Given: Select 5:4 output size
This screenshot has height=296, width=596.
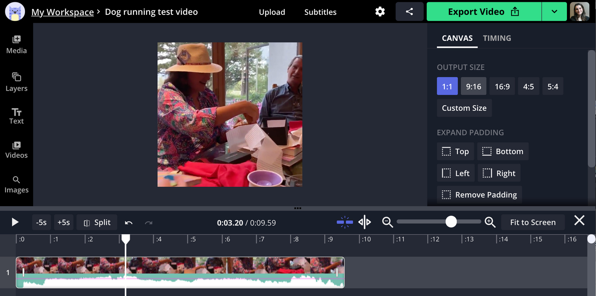Looking at the screenshot, I should click(x=553, y=86).
